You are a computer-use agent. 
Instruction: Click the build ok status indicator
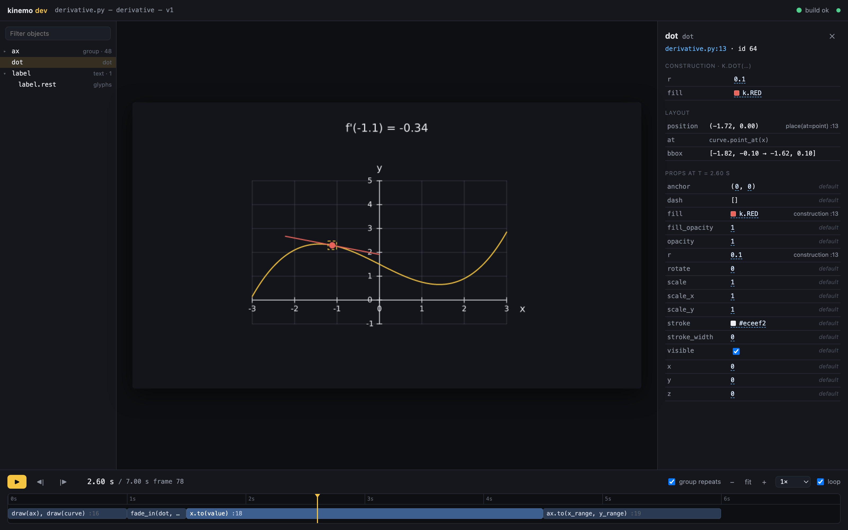pos(812,10)
